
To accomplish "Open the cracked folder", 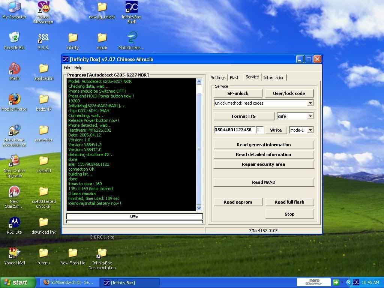I will click(x=43, y=163).
